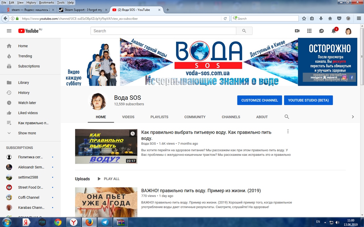
Task: Focus the Firefox URL address bar
Action: coord(121,18)
